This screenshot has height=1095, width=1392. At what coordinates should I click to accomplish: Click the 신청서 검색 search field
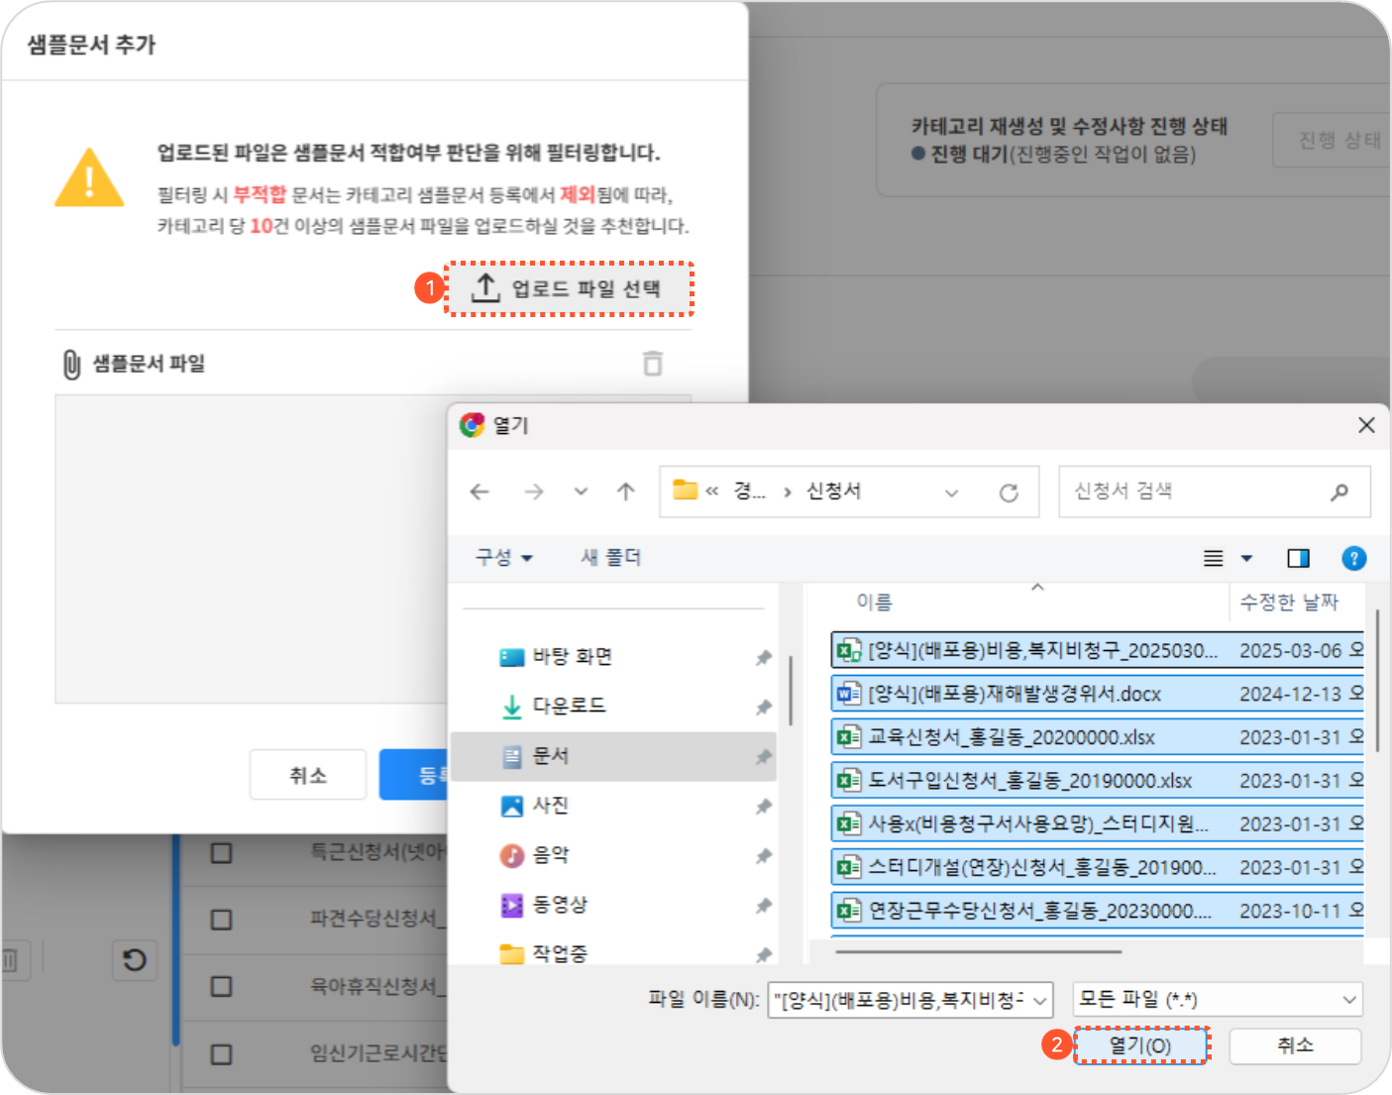[x=1194, y=492]
